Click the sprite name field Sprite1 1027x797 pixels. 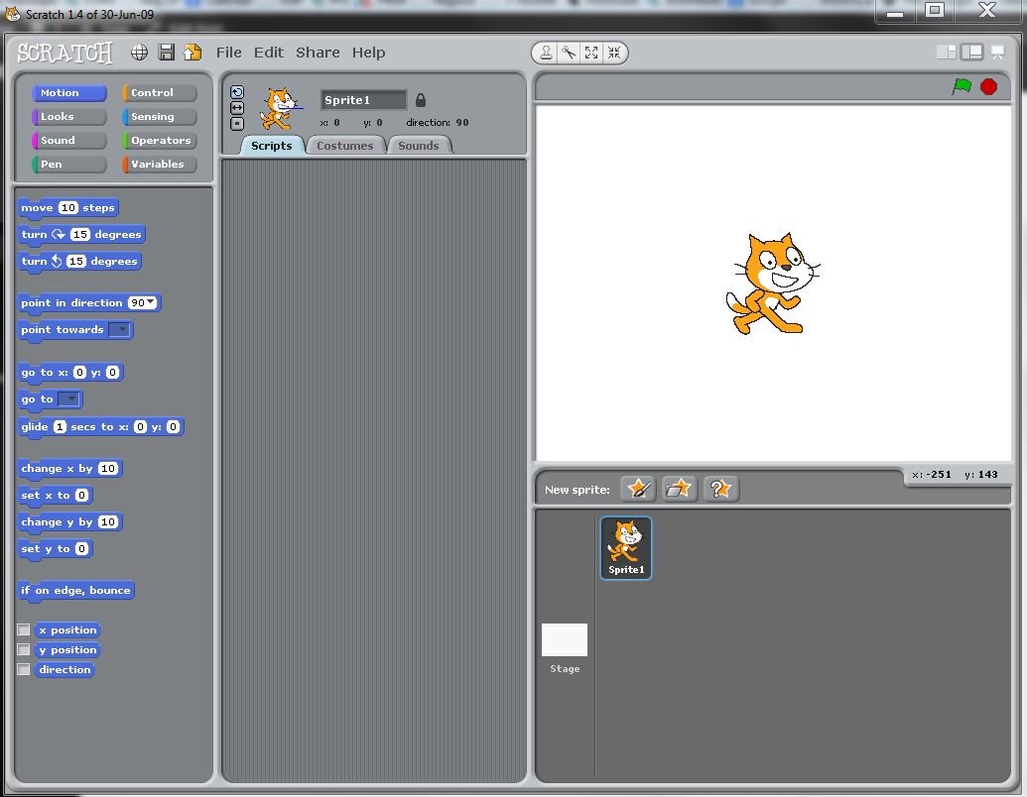363,100
